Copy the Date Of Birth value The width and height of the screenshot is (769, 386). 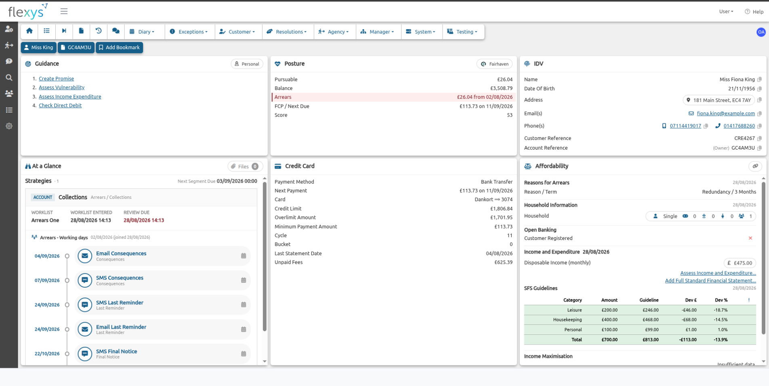tap(760, 89)
